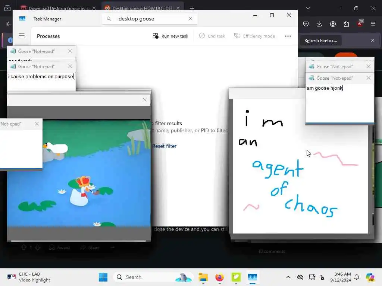Upvote the Reddit post
382x286 pixels.
pos(24,248)
